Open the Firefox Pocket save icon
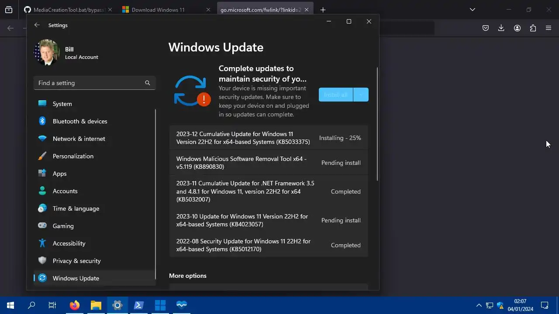559x314 pixels. [486, 28]
